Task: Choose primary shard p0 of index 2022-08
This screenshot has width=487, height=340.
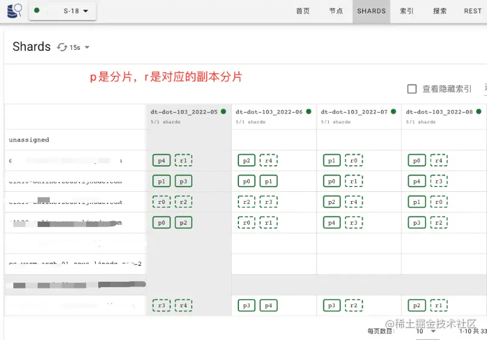Action: click(417, 160)
